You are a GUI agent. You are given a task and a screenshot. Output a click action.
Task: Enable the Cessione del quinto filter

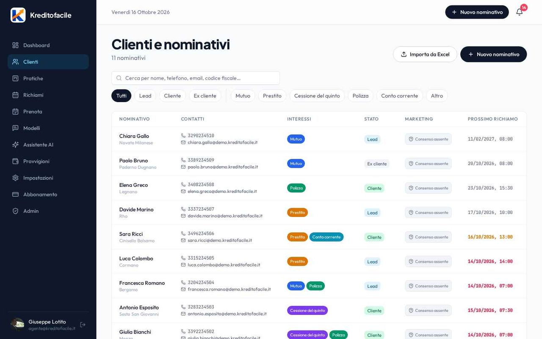(x=317, y=96)
